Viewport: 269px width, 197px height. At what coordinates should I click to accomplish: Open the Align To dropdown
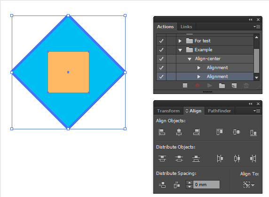(x=249, y=185)
